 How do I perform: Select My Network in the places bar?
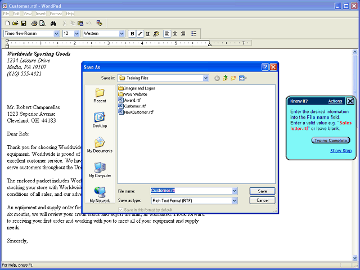tap(100, 195)
